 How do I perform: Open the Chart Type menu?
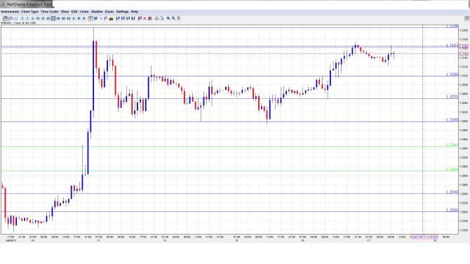pyautogui.click(x=29, y=12)
